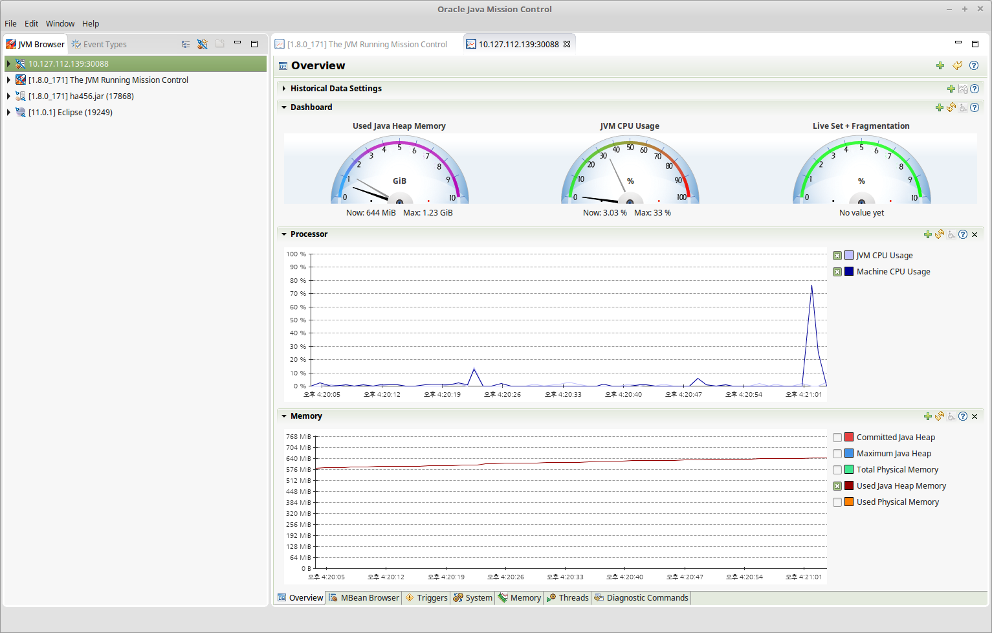Open the Threads tab

[568, 597]
